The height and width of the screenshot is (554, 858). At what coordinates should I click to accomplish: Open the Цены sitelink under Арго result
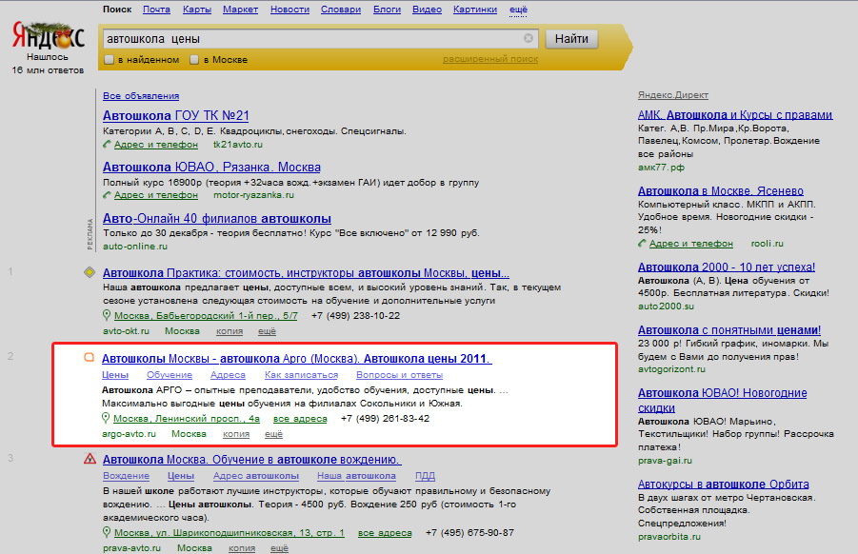click(x=115, y=375)
